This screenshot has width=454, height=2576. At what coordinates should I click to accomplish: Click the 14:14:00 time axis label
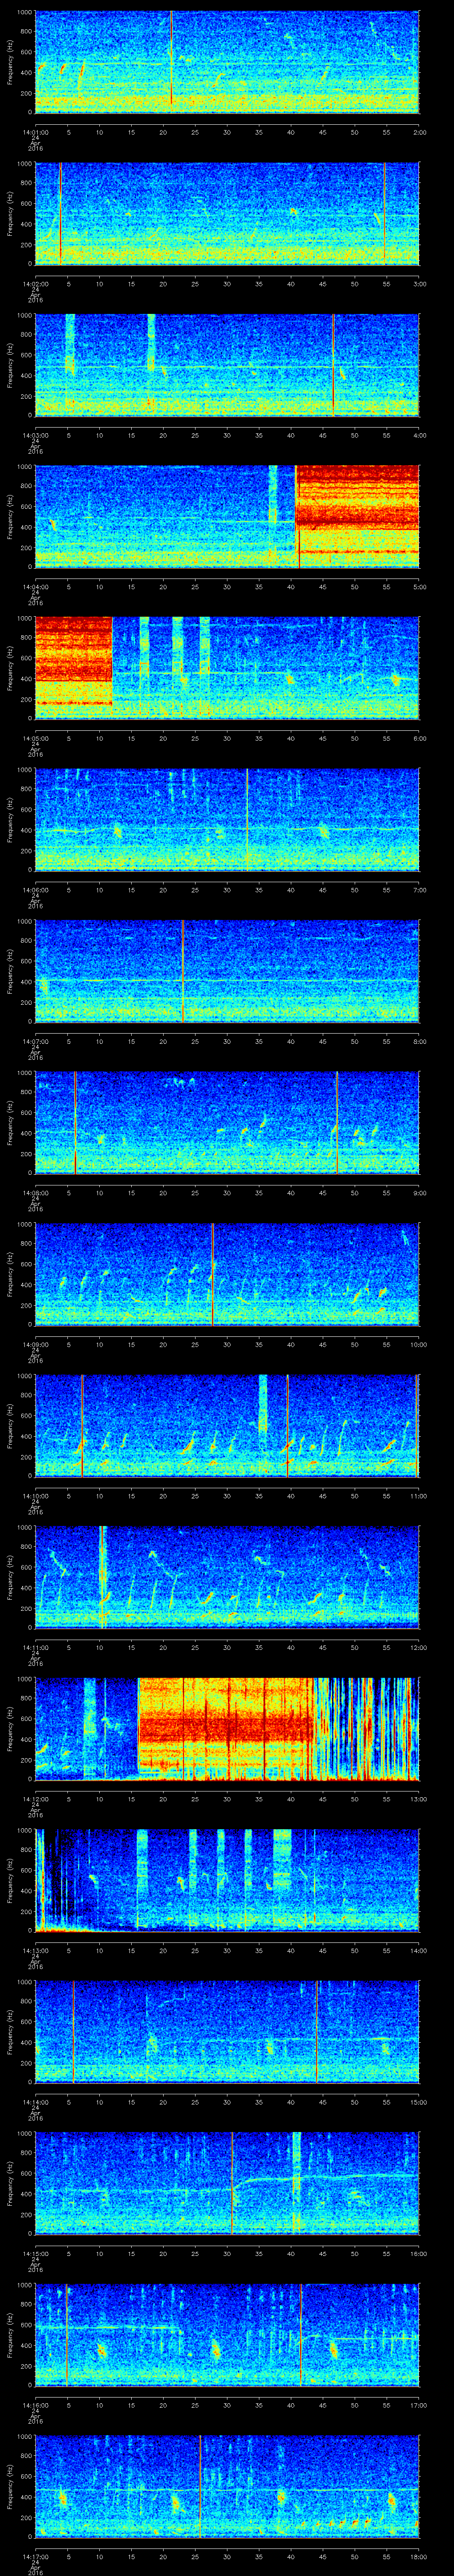[36, 2101]
